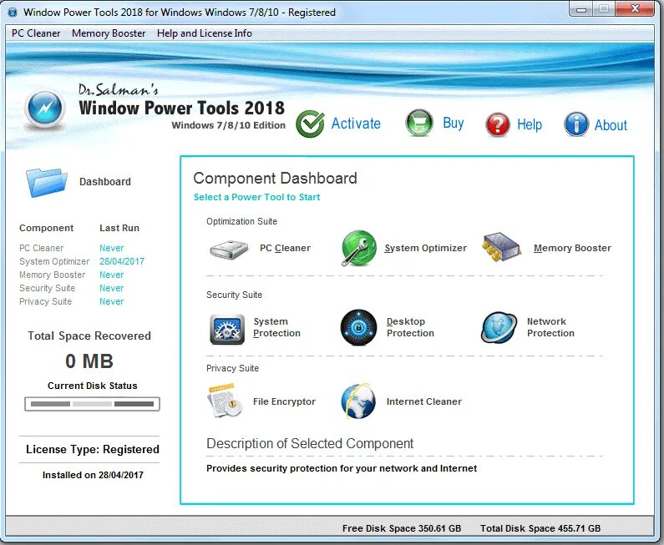The width and height of the screenshot is (664, 545).
Task: Click the Privacy Suite section label
Action: click(232, 369)
